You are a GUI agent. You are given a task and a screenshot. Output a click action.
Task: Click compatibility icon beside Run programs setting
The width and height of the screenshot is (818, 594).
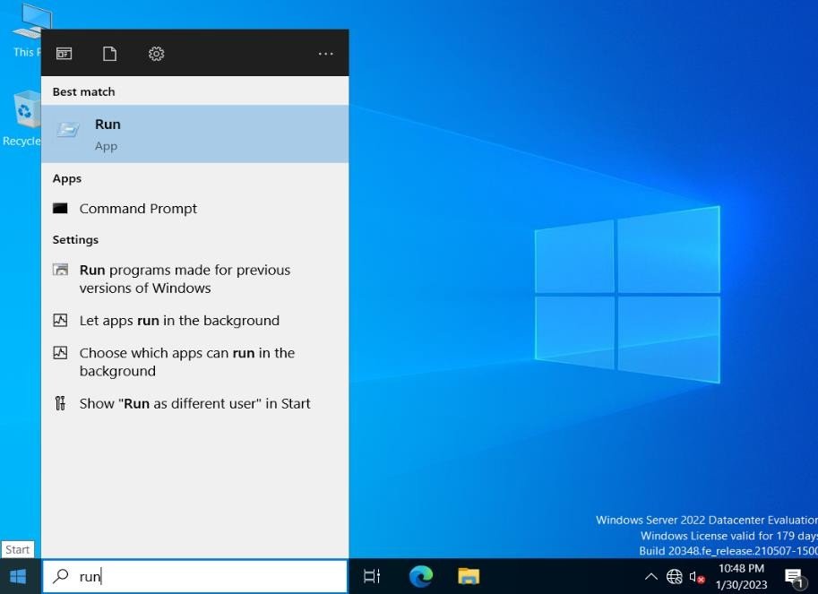[61, 270]
